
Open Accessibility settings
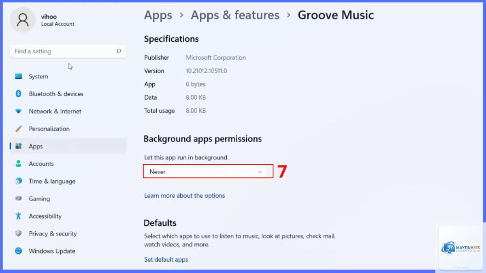[68, 216]
